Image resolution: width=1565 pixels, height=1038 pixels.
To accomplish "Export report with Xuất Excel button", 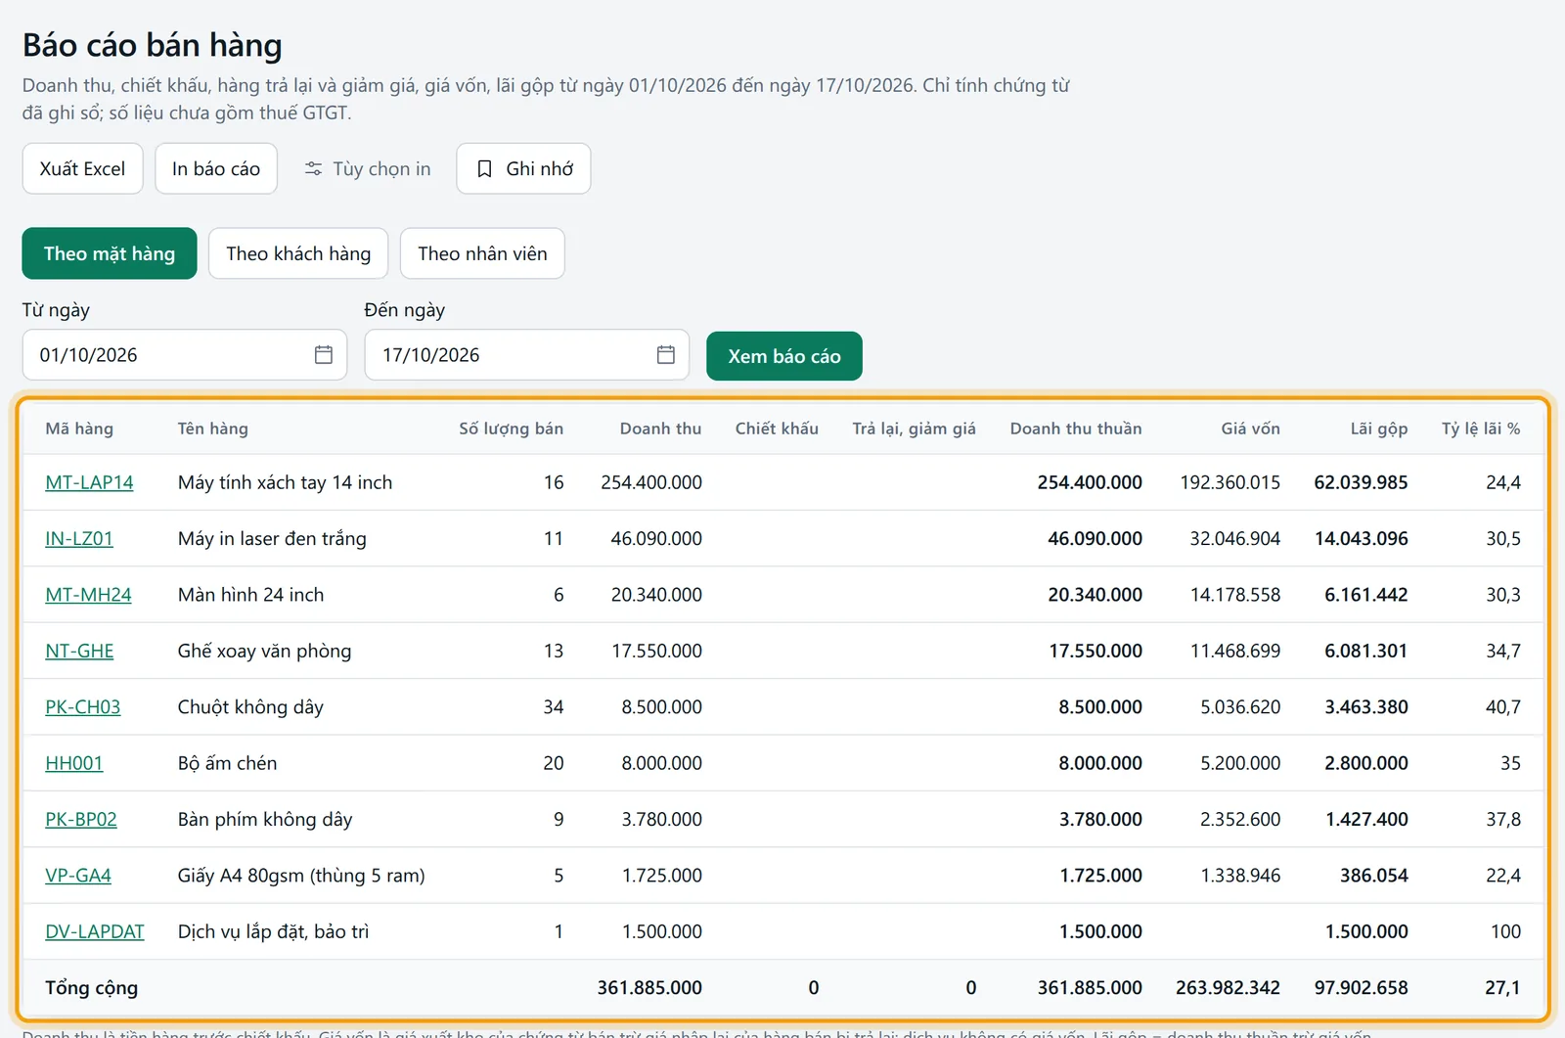I will tap(83, 168).
